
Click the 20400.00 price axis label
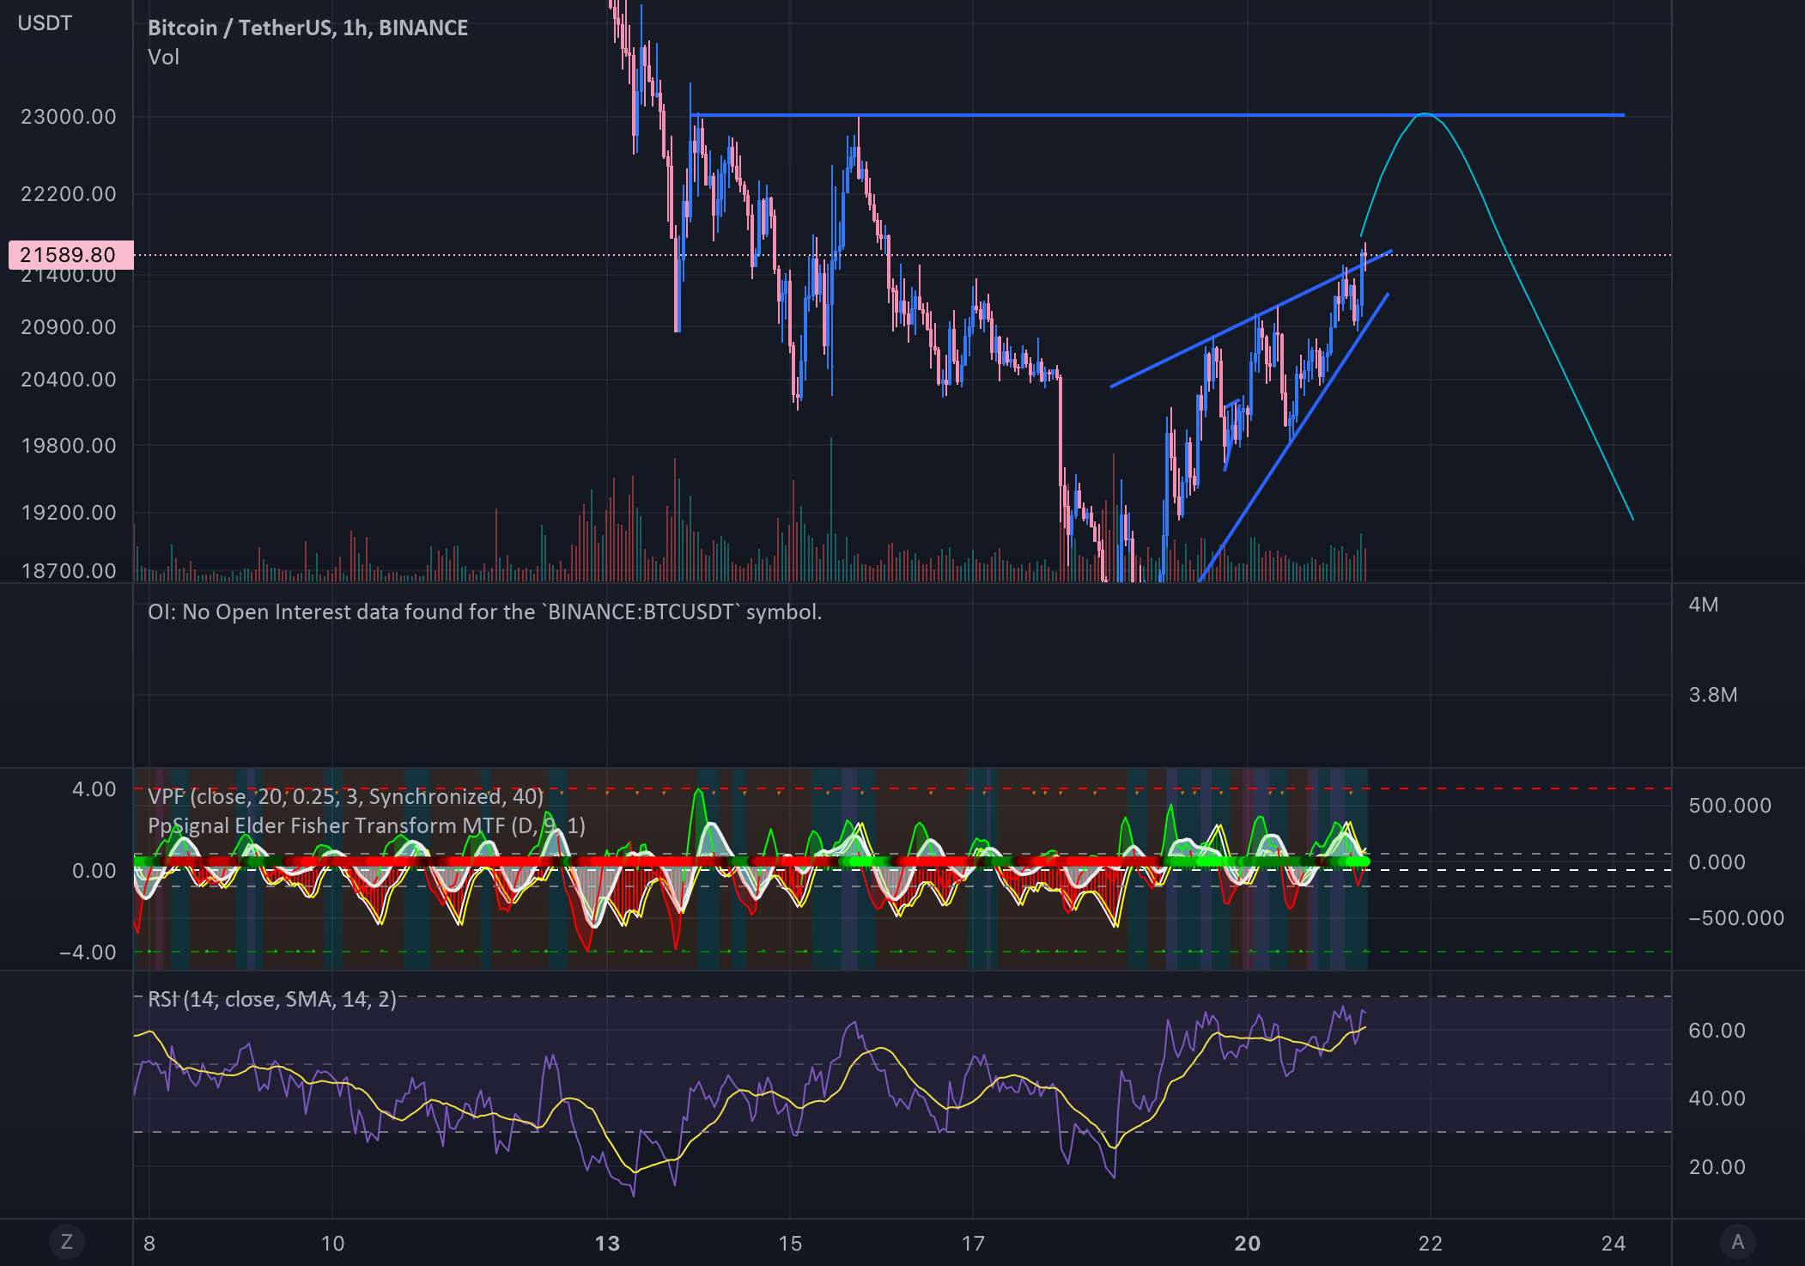[x=69, y=380]
